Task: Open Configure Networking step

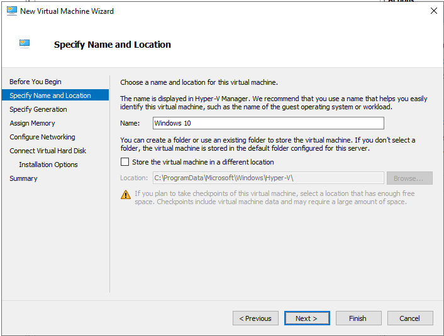Action: [42, 137]
